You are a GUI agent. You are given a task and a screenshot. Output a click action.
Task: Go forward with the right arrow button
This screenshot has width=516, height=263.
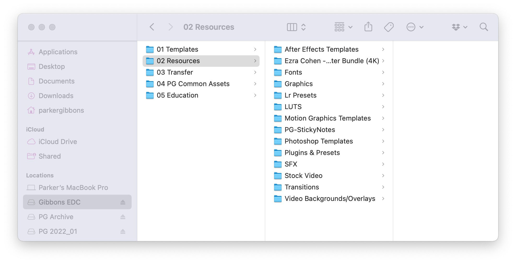[171, 27]
